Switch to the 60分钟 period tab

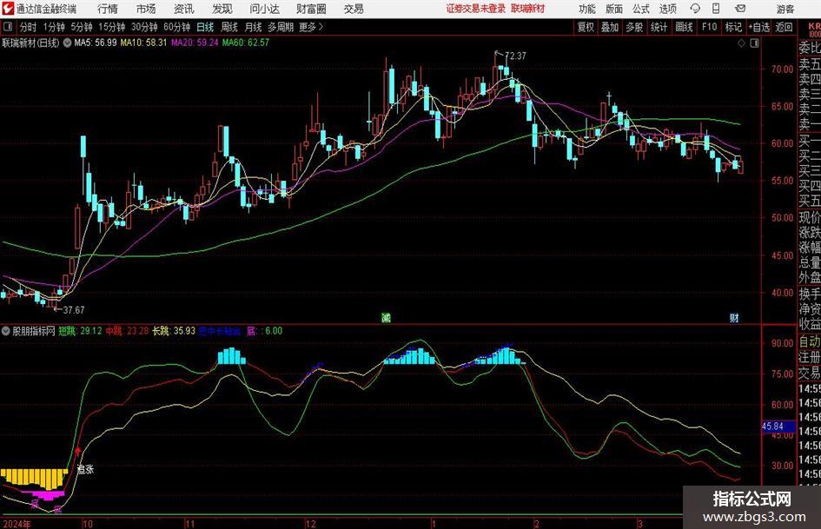[177, 27]
